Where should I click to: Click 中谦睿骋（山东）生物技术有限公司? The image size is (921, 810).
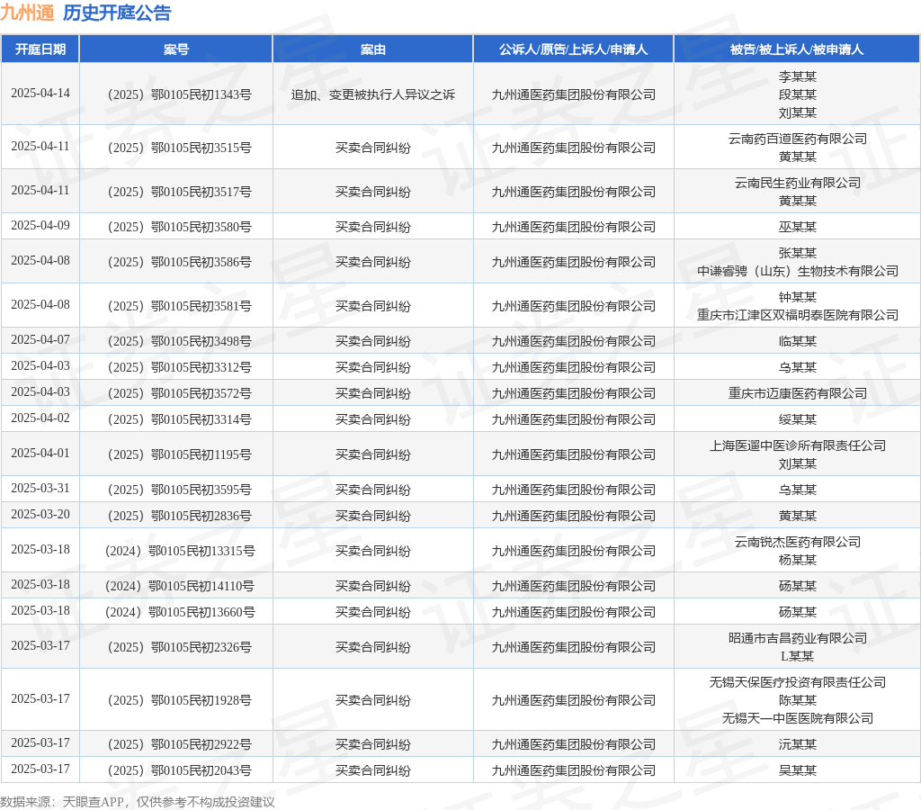click(x=798, y=271)
